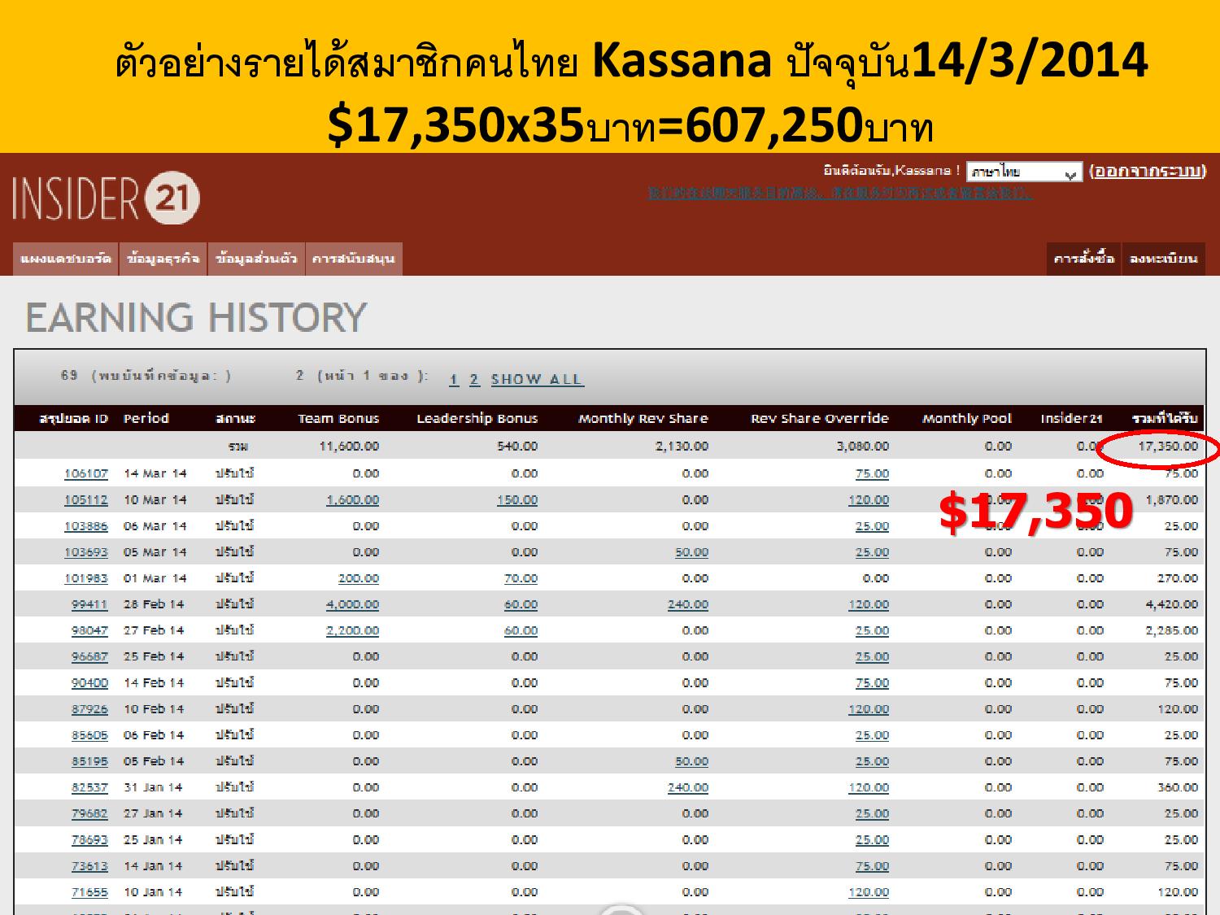Open the การสั่งซื้อ order menu

[1083, 259]
